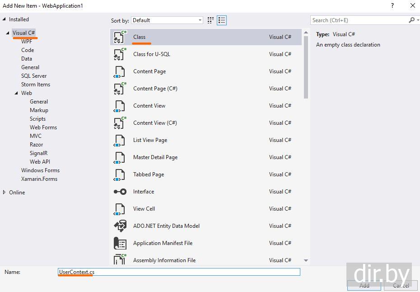Screen dimensions: 420x292
Task: Expand the Online node
Action: pyautogui.click(x=5, y=192)
